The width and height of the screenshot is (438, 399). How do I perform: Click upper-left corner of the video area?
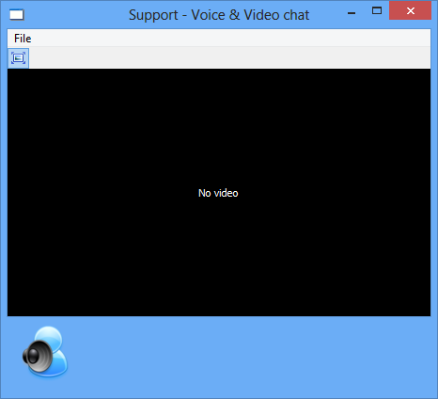point(12,73)
